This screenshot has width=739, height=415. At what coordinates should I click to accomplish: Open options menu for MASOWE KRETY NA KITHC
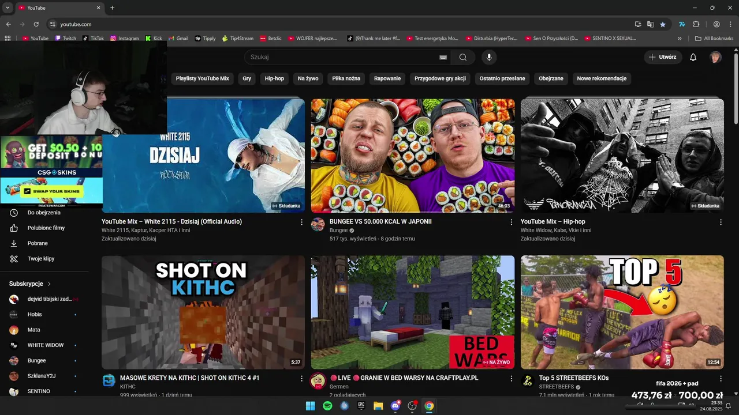point(301,379)
